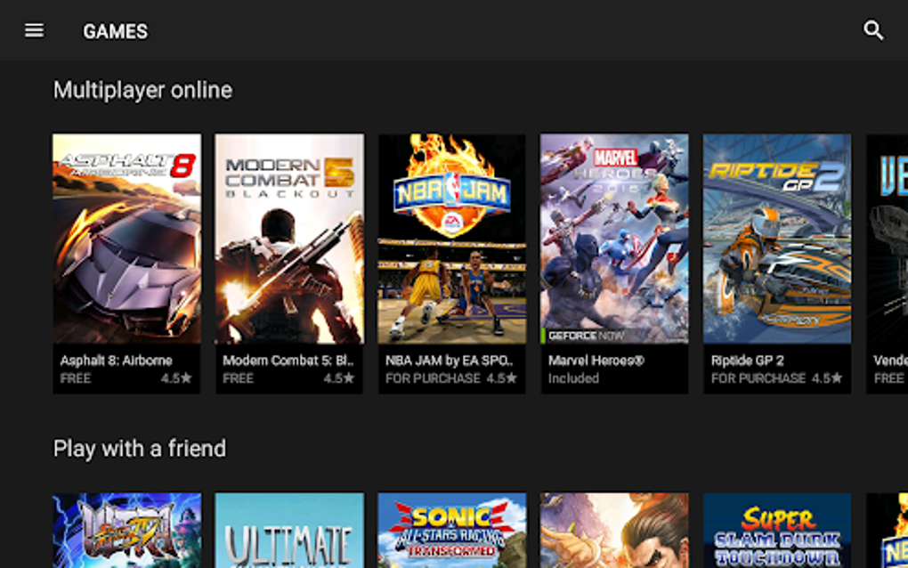Viewport: 908px width, 568px height.
Task: Click Included label under Marvel Heroes
Action: (x=573, y=378)
